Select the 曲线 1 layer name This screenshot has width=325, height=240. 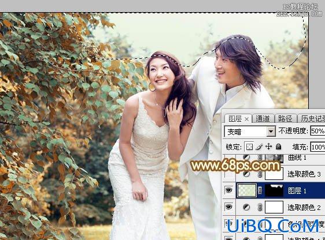(x=297, y=157)
